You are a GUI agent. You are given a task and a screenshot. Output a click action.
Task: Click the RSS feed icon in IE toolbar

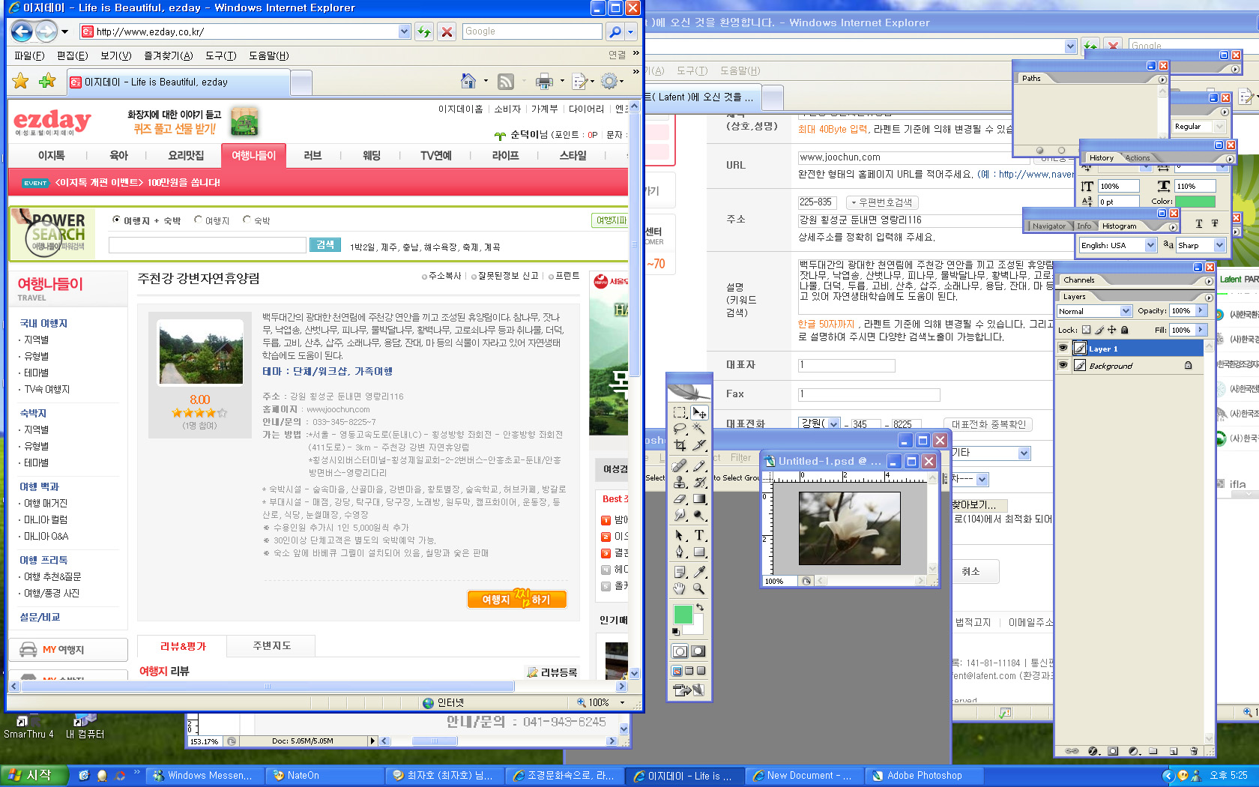506,81
